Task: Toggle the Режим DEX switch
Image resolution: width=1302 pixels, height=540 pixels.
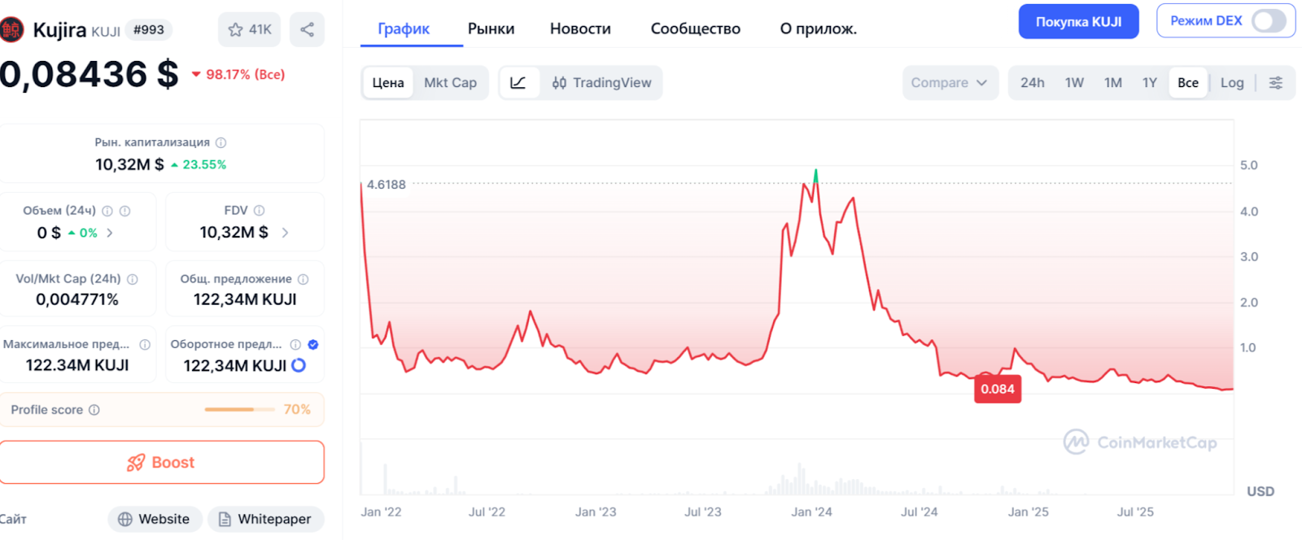Action: [x=1268, y=21]
